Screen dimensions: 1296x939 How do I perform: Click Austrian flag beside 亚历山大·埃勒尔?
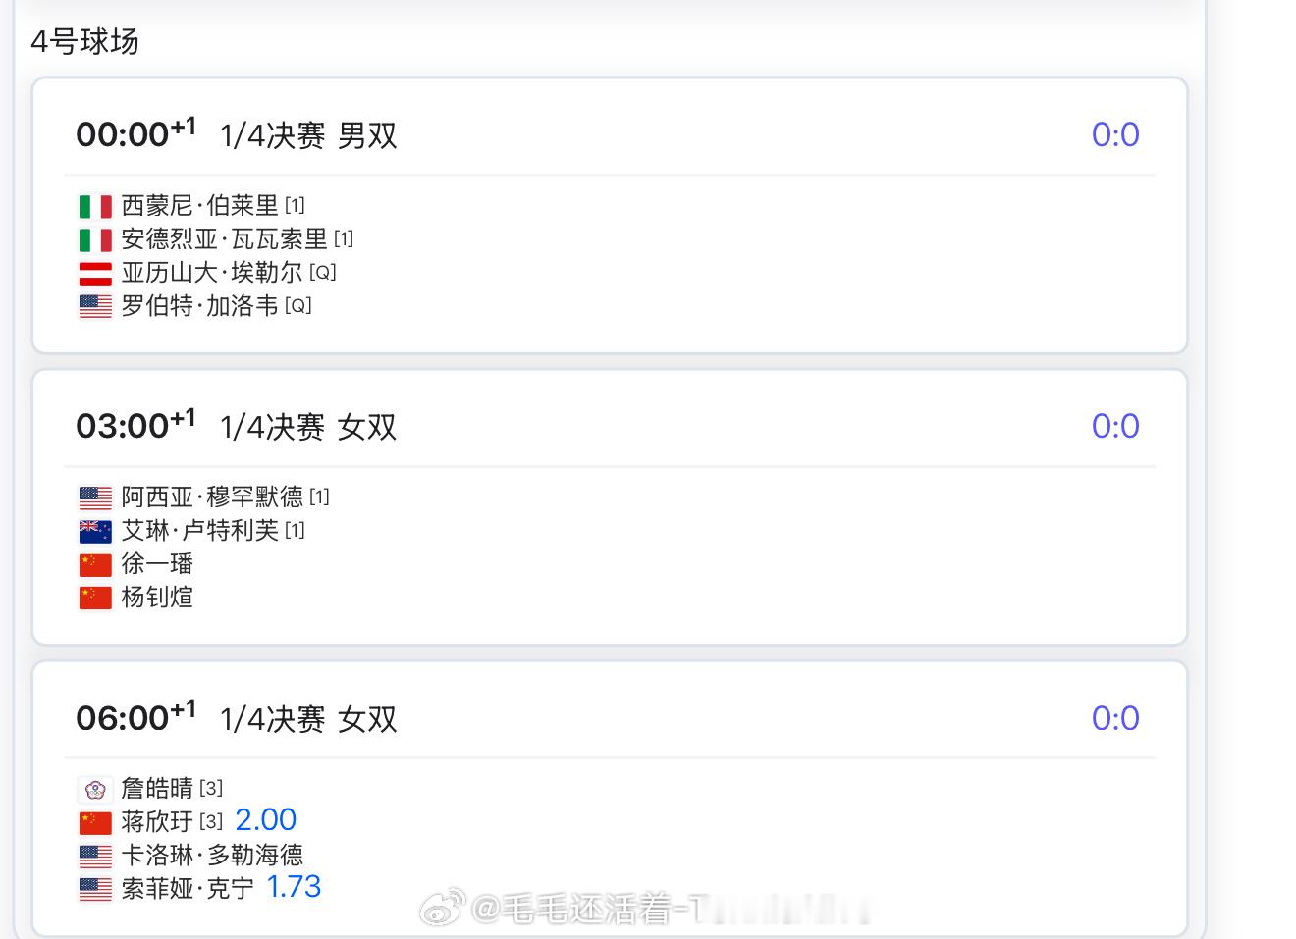click(x=95, y=273)
